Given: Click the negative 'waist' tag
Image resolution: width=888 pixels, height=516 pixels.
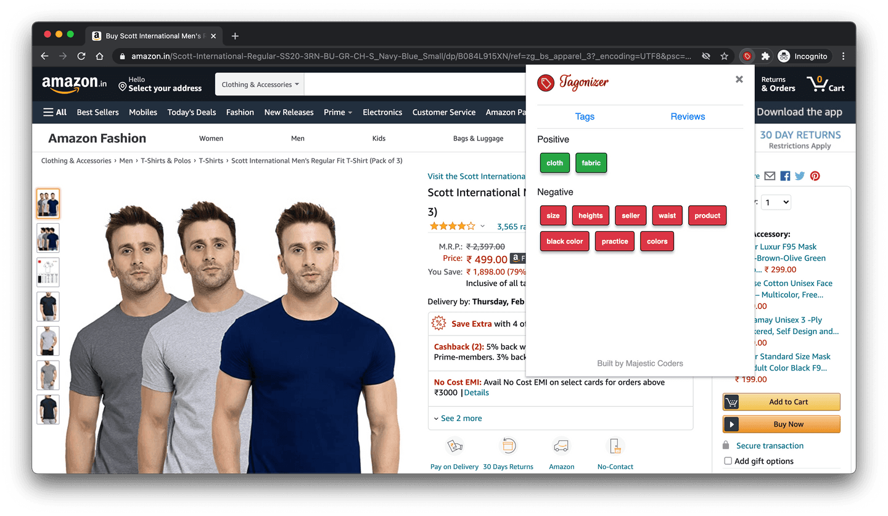Looking at the screenshot, I should click(x=667, y=216).
